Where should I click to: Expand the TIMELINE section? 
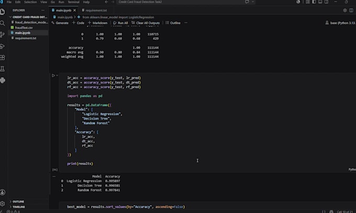(28, 207)
